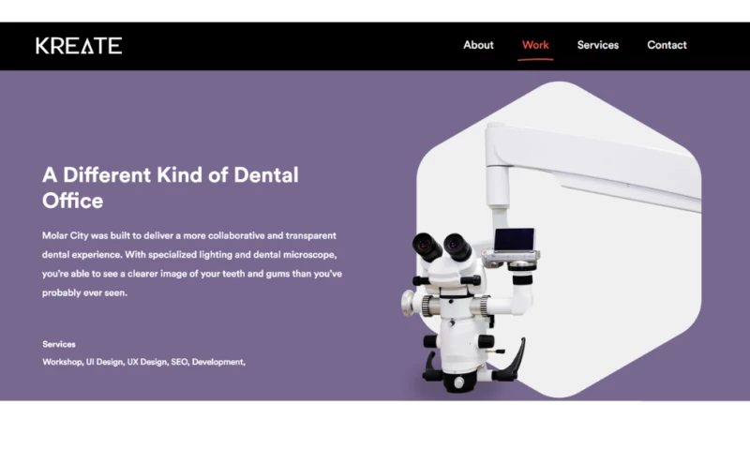The image size is (750, 450).
Task: Click the dental microscope eyepieces
Action: (x=442, y=247)
